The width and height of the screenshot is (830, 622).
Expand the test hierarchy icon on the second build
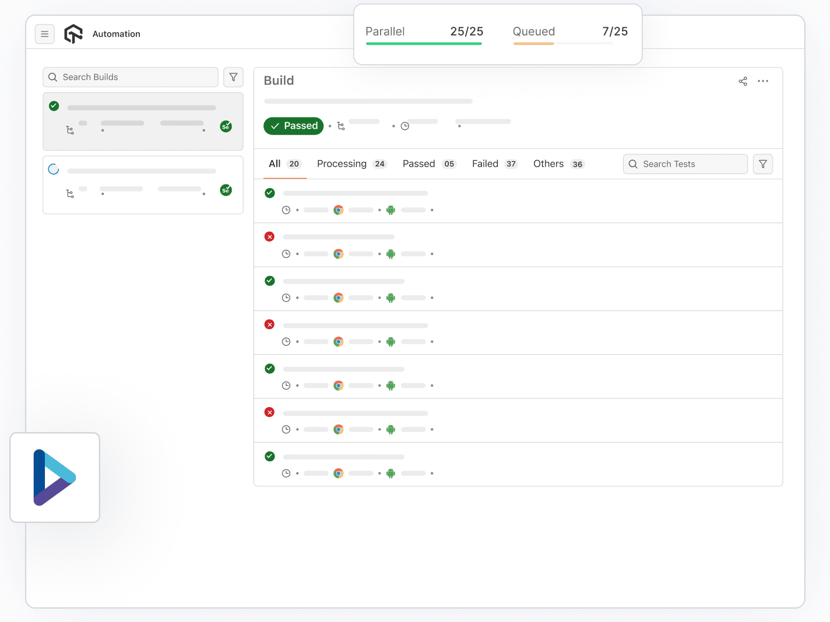[70, 194]
